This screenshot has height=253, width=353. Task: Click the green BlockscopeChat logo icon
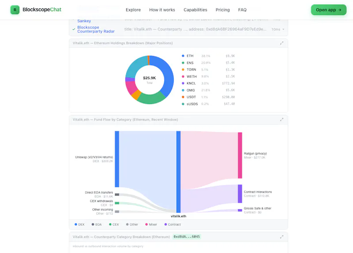click(15, 10)
